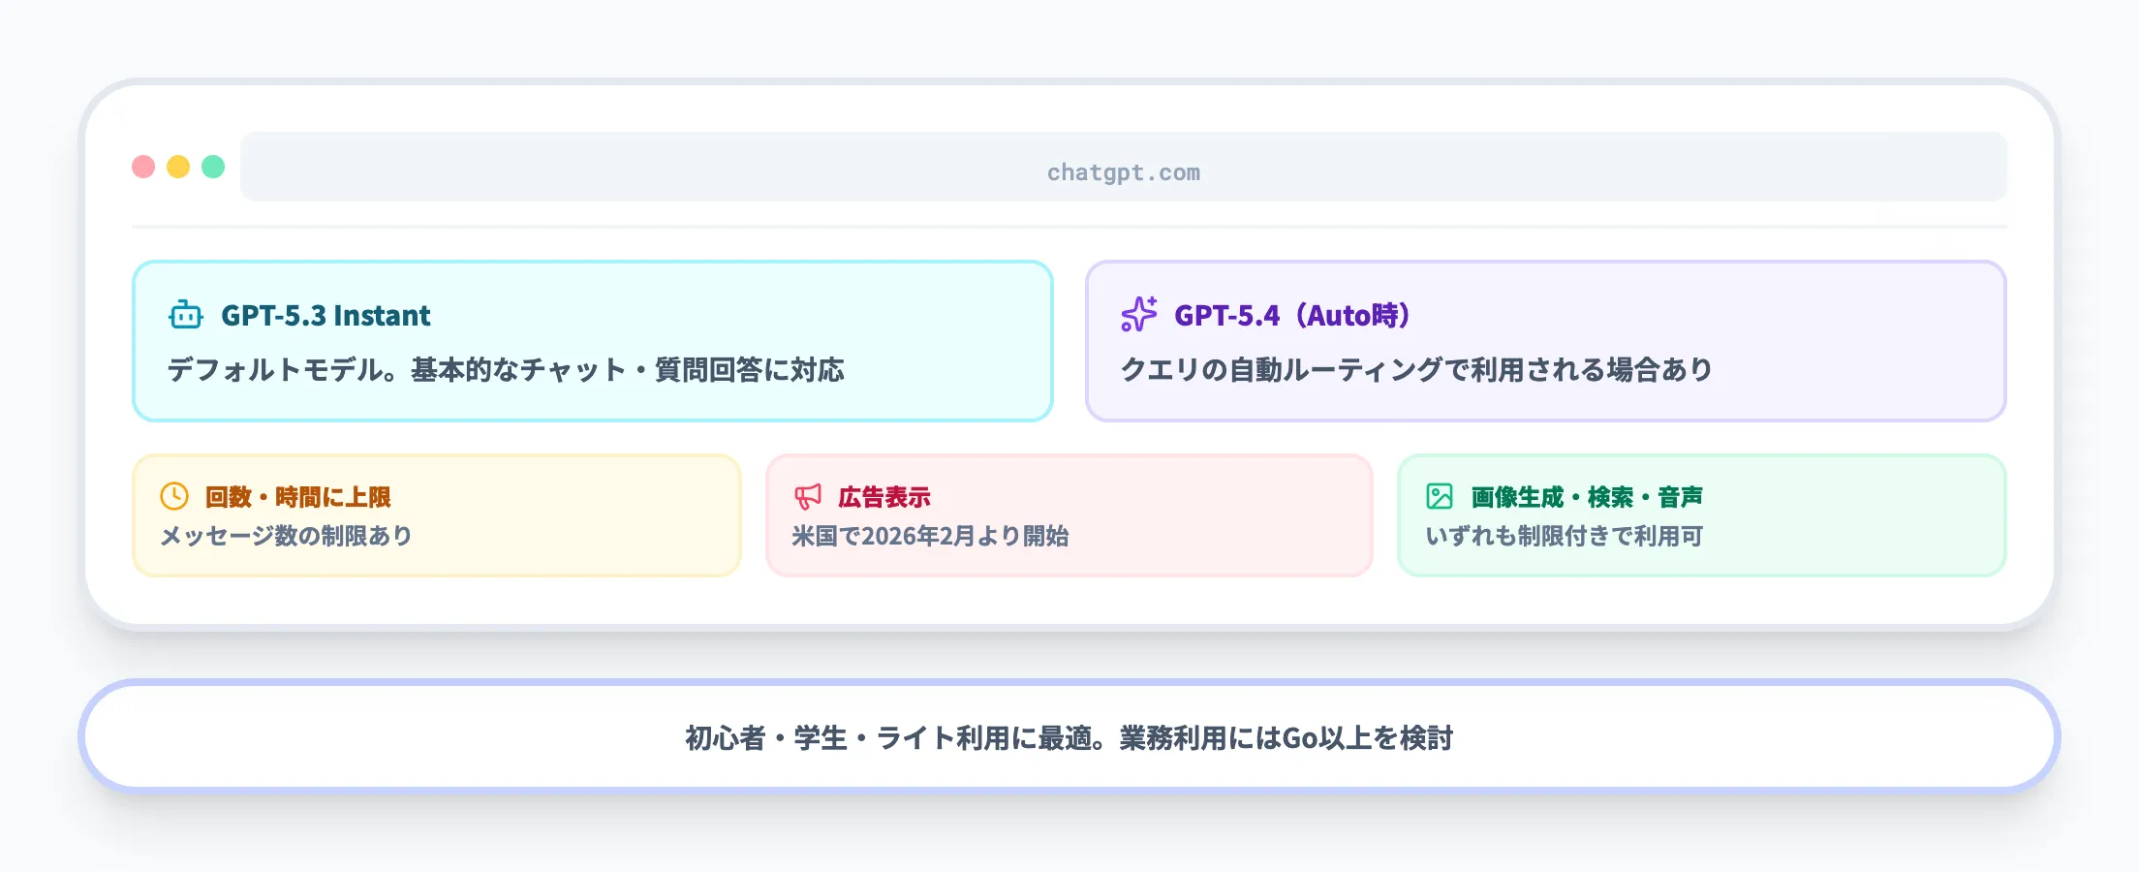Click the 広告表示 card
This screenshot has height=872, width=2139.
click(x=1069, y=514)
